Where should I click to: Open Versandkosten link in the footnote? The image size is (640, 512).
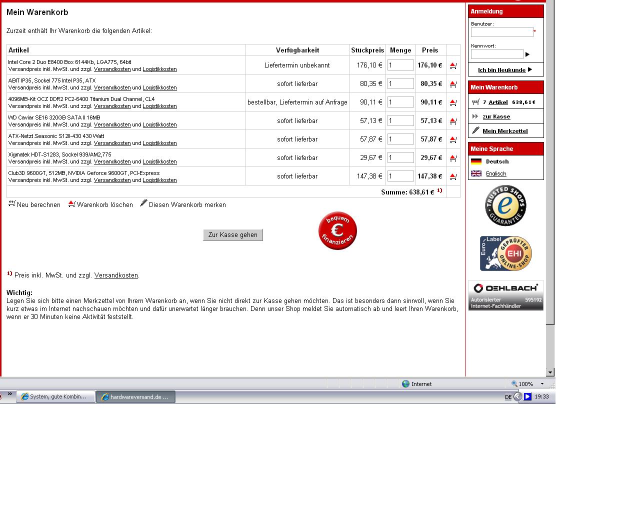click(x=116, y=275)
